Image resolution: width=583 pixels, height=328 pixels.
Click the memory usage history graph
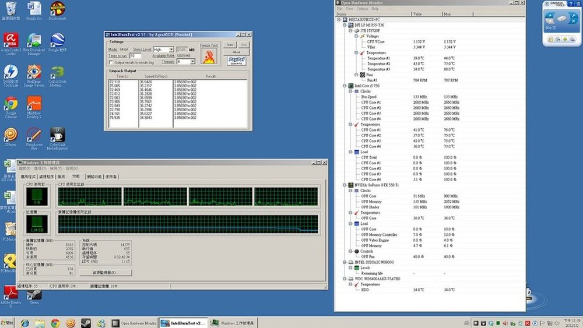point(188,224)
